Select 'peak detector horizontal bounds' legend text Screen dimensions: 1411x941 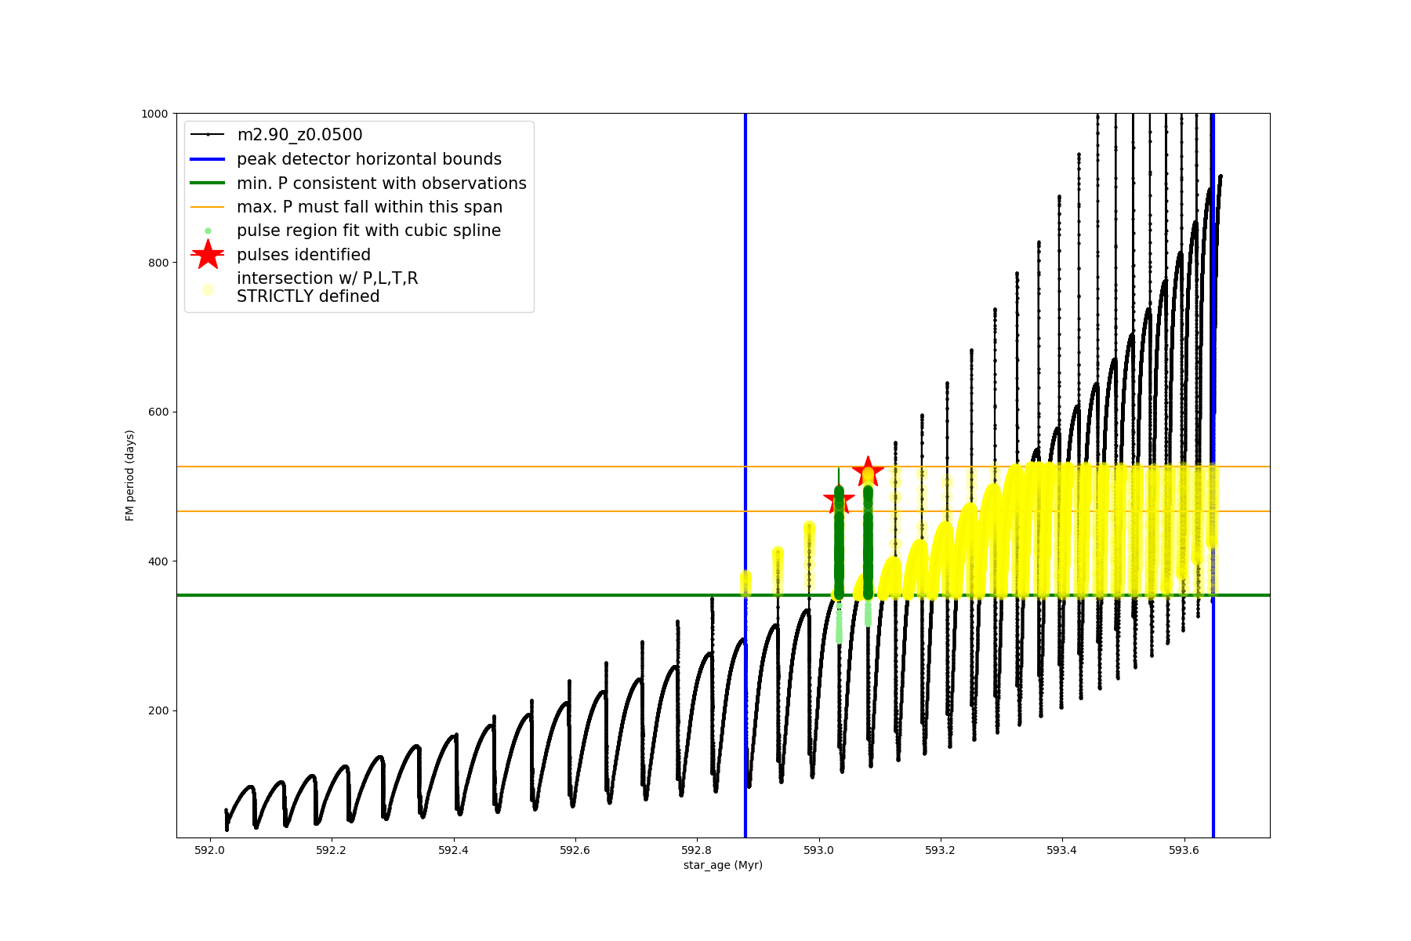point(368,159)
